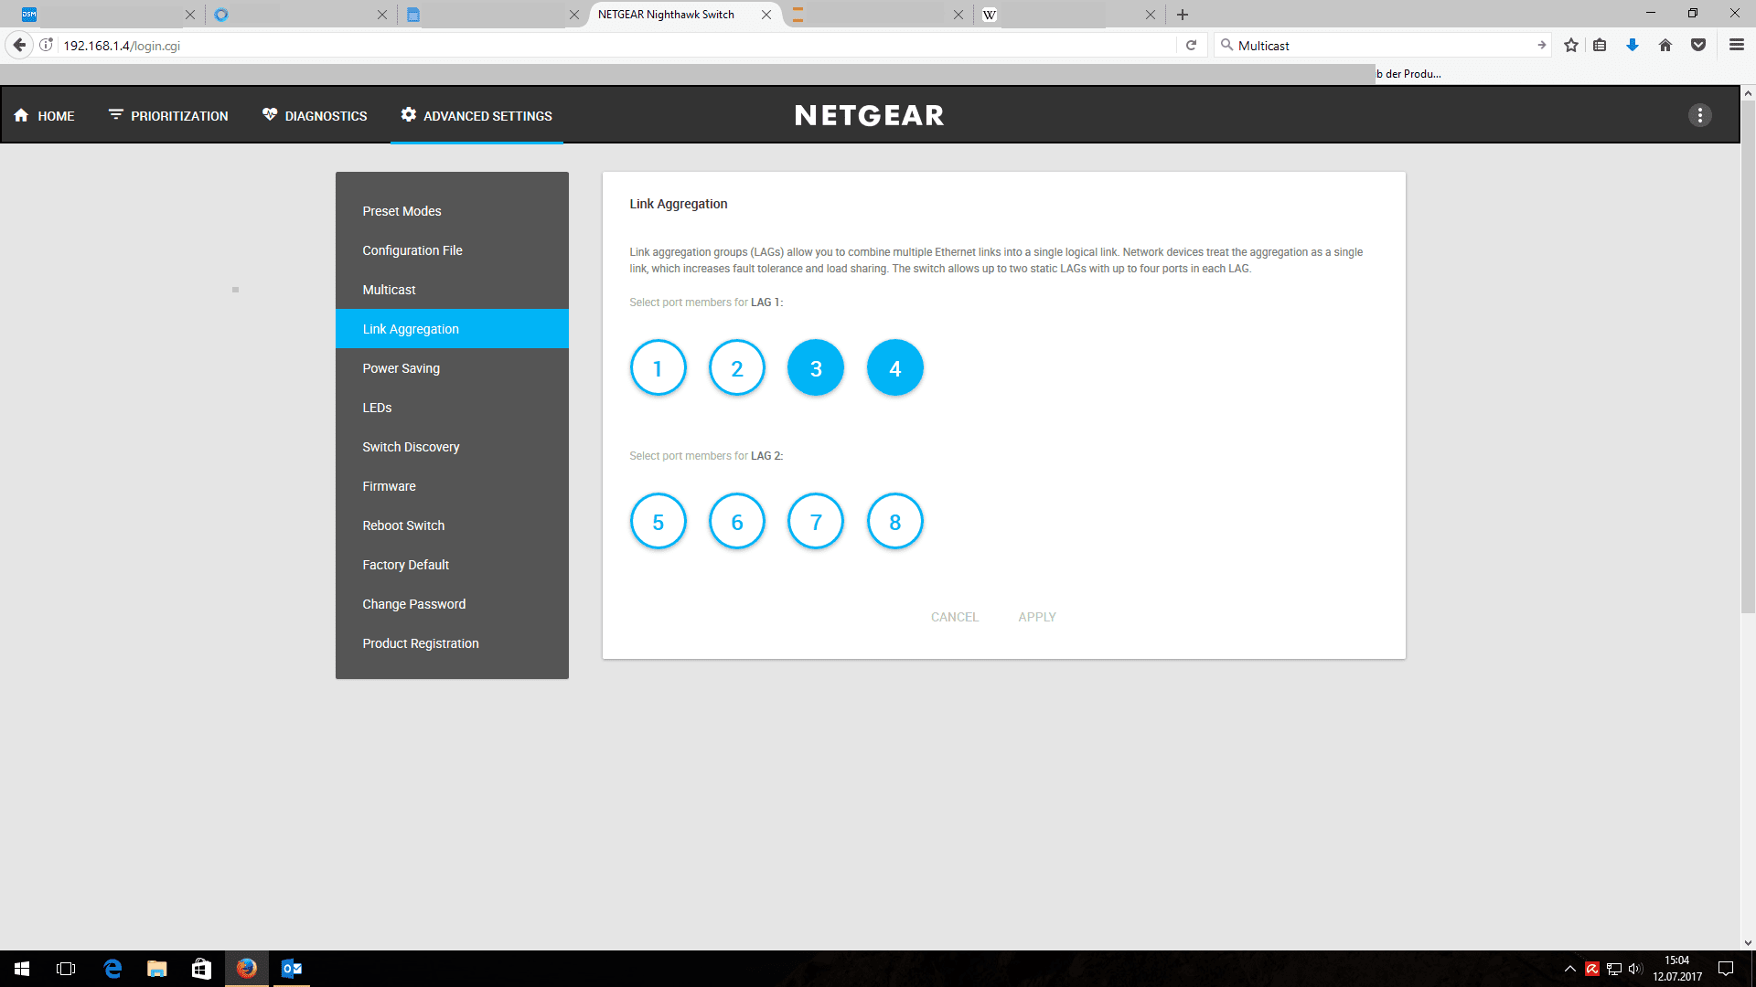Open Task View on the taskbar
Screen dimensions: 1756x987
(66, 969)
